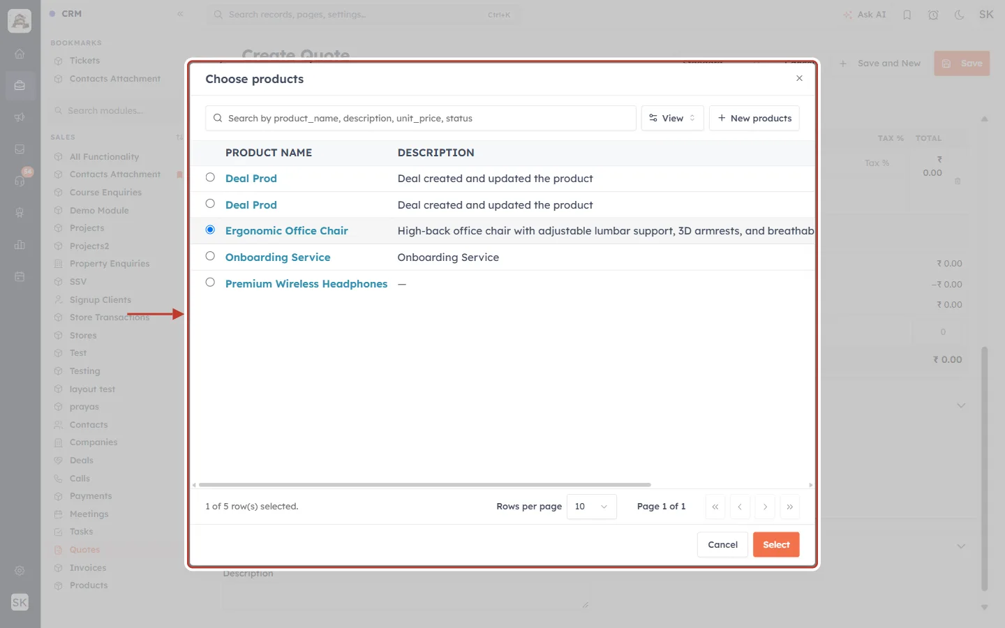
Task: Select the first Deal Prod radio button
Action: pos(210,177)
